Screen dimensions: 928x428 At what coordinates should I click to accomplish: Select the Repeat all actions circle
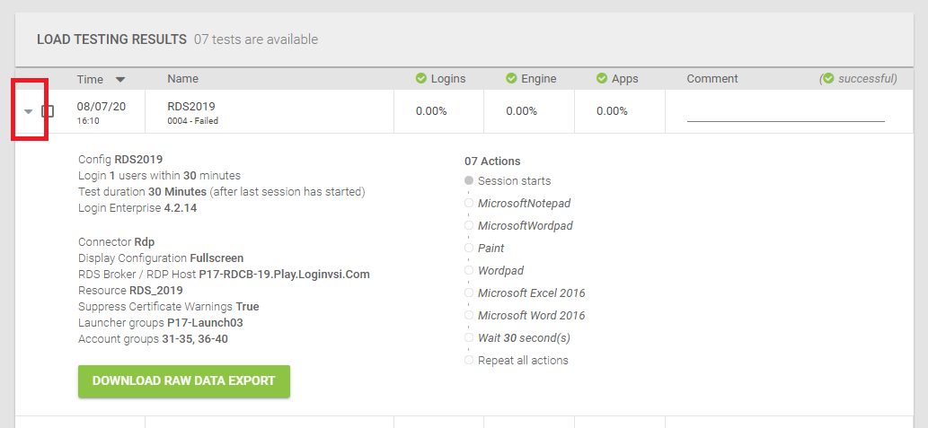469,361
